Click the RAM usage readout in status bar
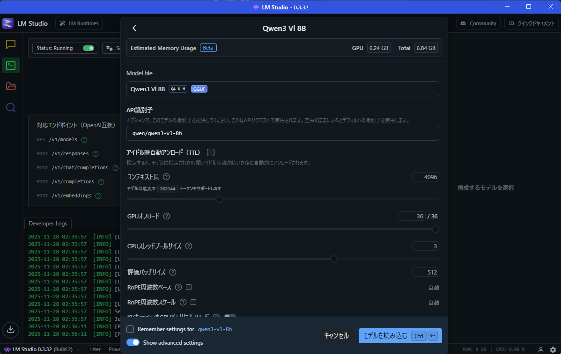561x354 pixels. pyautogui.click(x=474, y=349)
